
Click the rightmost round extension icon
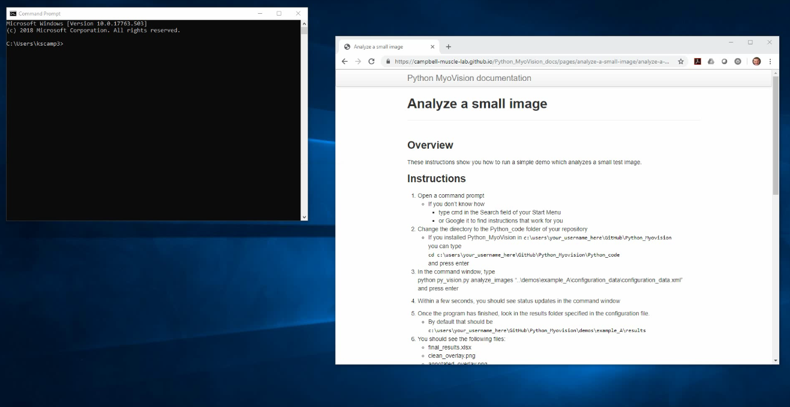[738, 61]
